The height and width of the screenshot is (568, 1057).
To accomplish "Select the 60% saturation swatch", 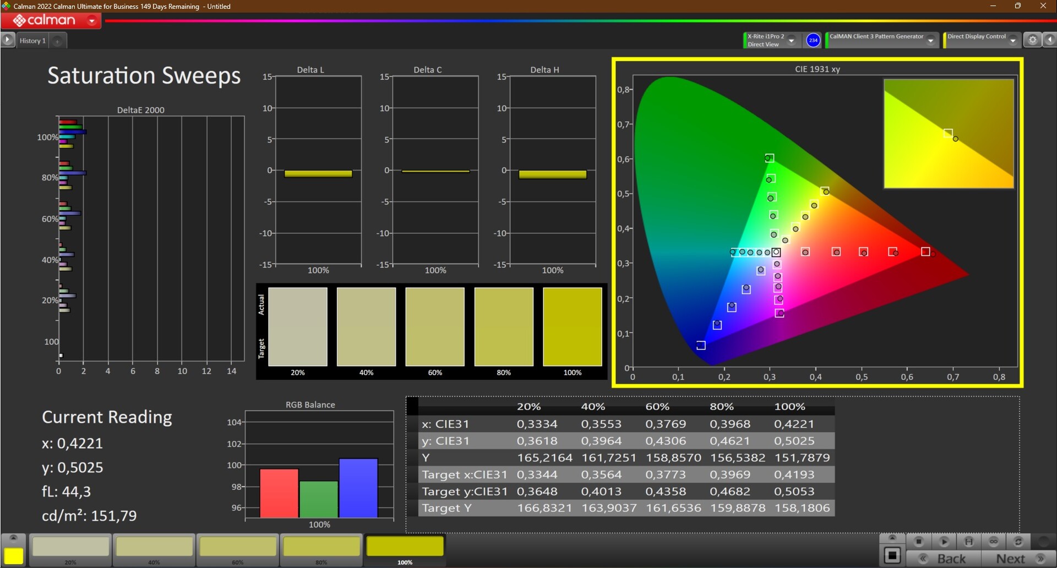I will point(238,550).
